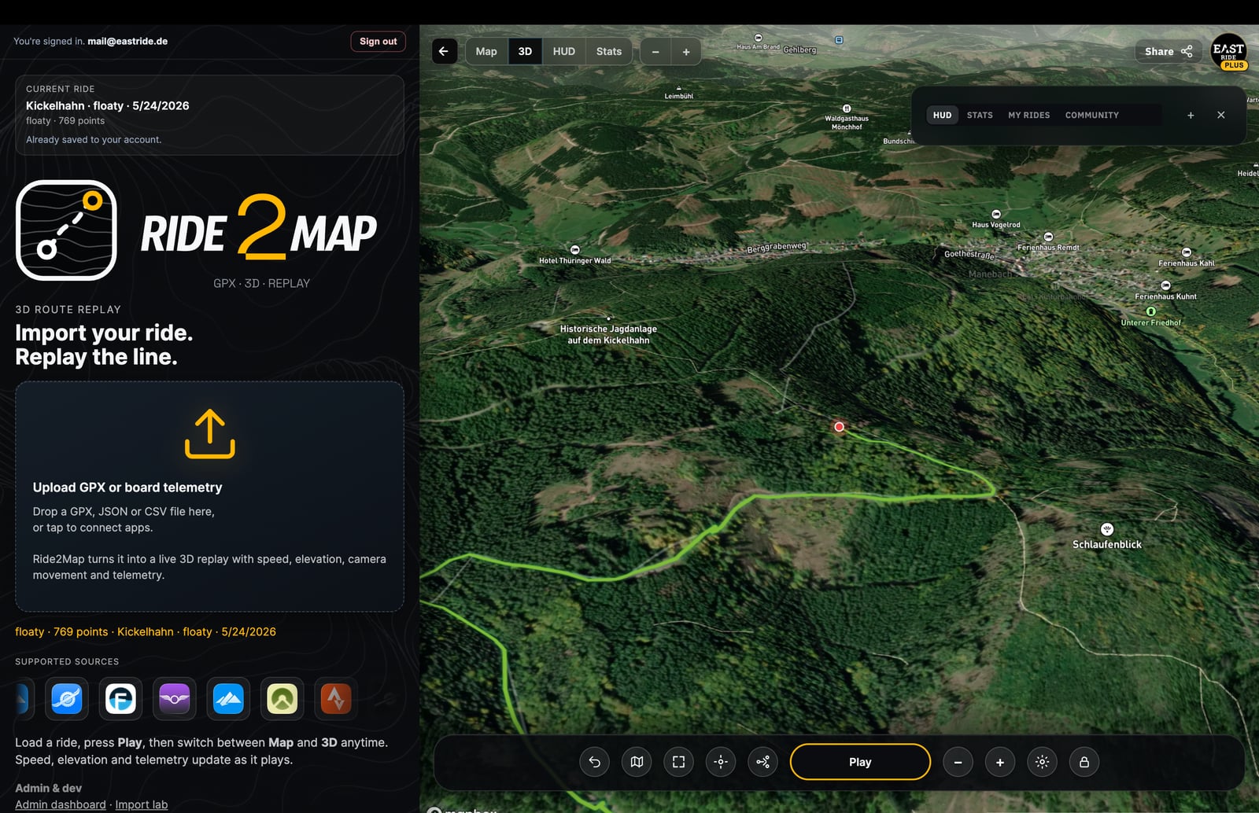Toggle fullscreen with the frame-corners icon
This screenshot has height=813, width=1259.
[678, 762]
